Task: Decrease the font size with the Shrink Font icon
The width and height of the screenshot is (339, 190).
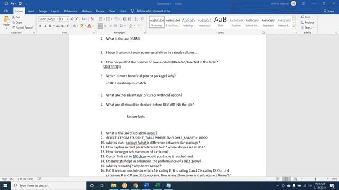Action: (76, 19)
